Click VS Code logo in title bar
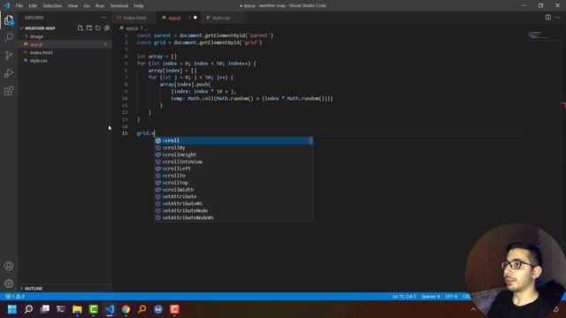The width and height of the screenshot is (566, 318). click(x=7, y=5)
